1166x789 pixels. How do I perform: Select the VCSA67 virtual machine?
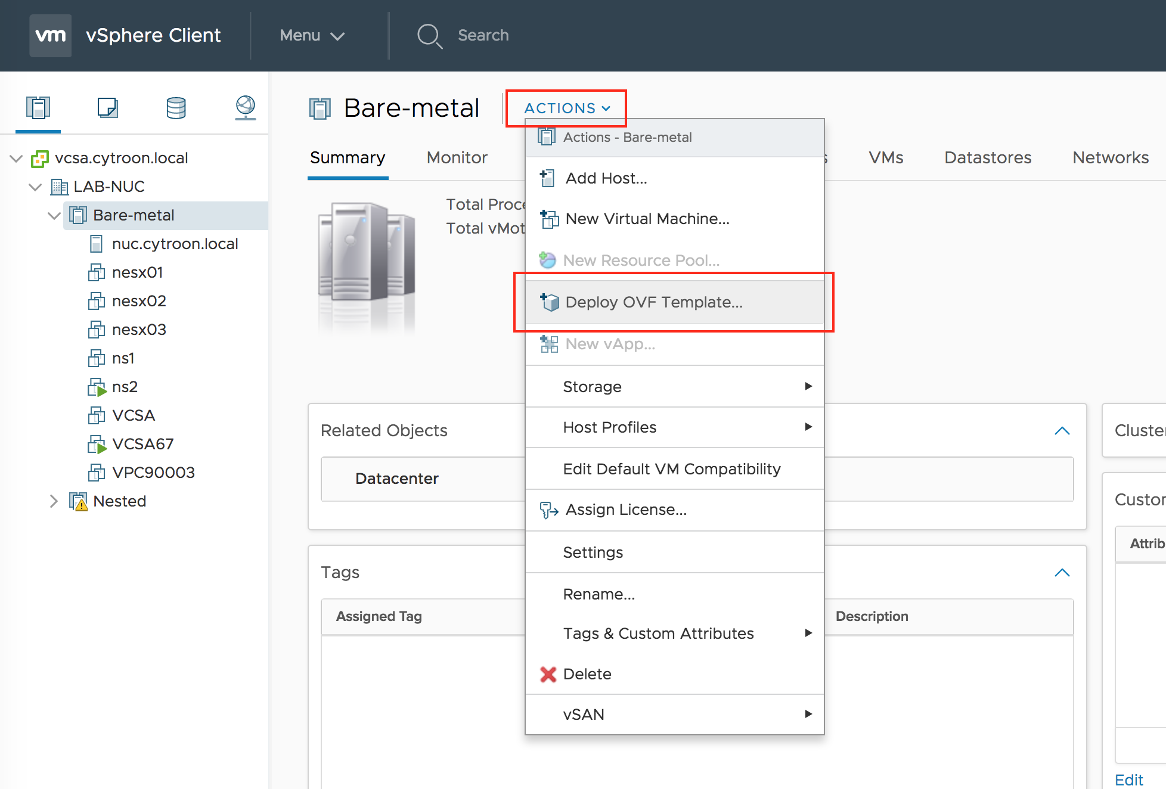(142, 444)
